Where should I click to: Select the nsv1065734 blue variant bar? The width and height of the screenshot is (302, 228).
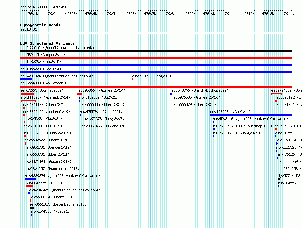point(251,115)
